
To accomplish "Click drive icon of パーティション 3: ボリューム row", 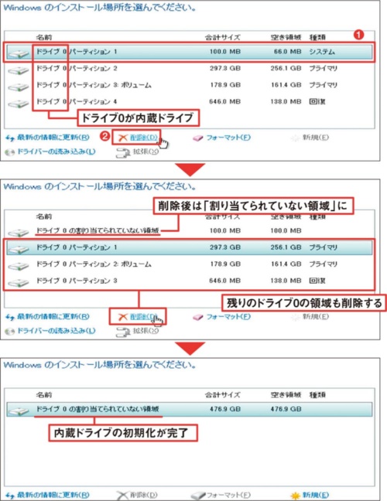I will (19, 87).
